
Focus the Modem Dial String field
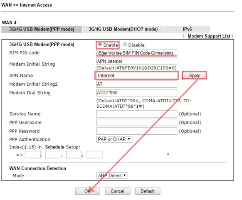tap(137, 93)
